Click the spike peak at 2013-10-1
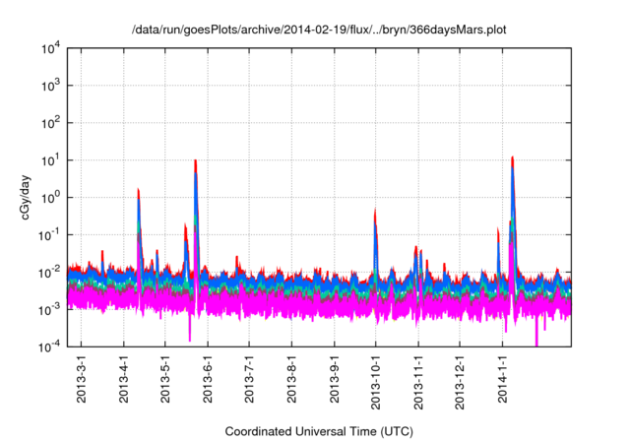 pyautogui.click(x=375, y=211)
